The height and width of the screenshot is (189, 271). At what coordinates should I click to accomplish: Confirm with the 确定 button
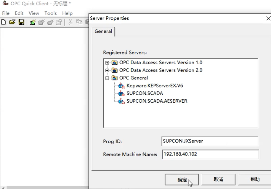coord(182,179)
